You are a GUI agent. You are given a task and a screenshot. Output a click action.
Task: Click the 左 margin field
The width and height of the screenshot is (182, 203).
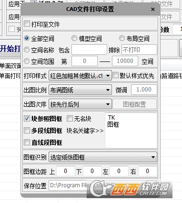click(119, 171)
